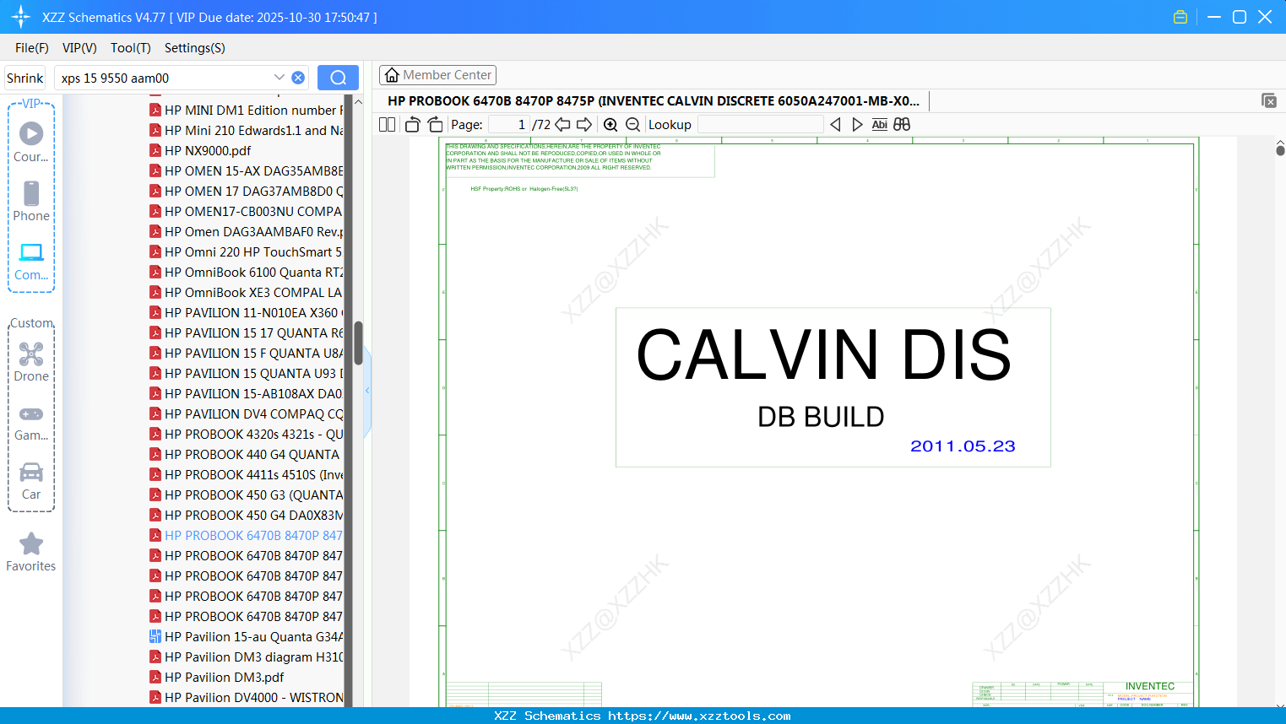Open HP PAVILION DV4 COMPAQ file

click(246, 414)
